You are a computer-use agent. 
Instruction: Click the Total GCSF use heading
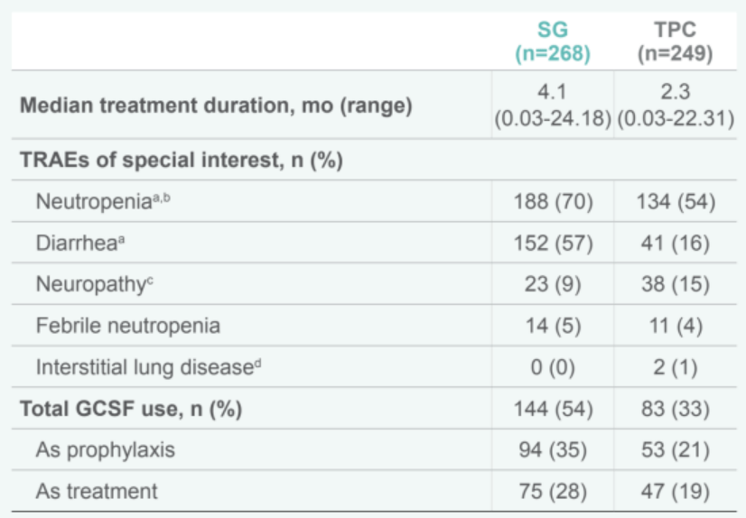131,409
